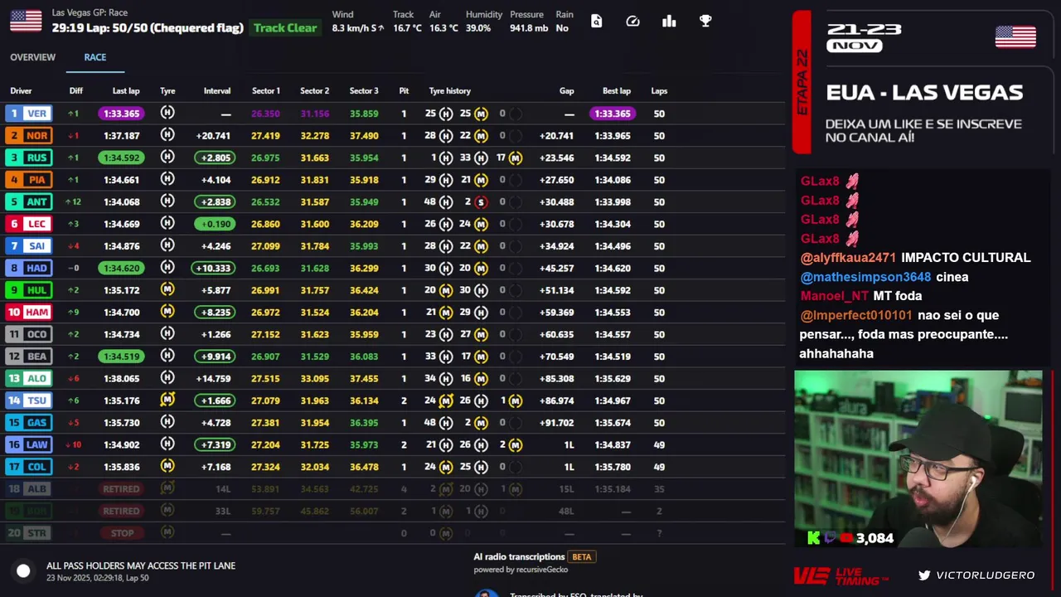The width and height of the screenshot is (1061, 597).
Task: Open the document search icon in header
Action: coord(596,22)
